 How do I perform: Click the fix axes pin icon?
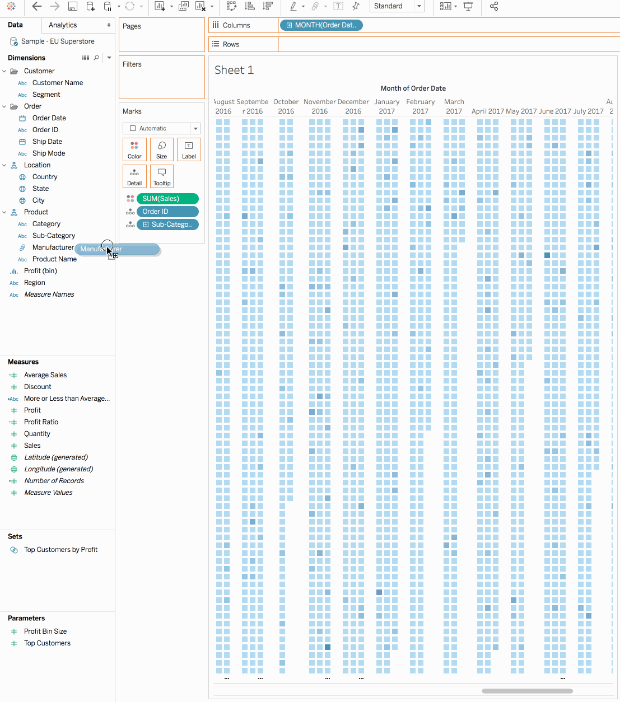[x=356, y=6]
